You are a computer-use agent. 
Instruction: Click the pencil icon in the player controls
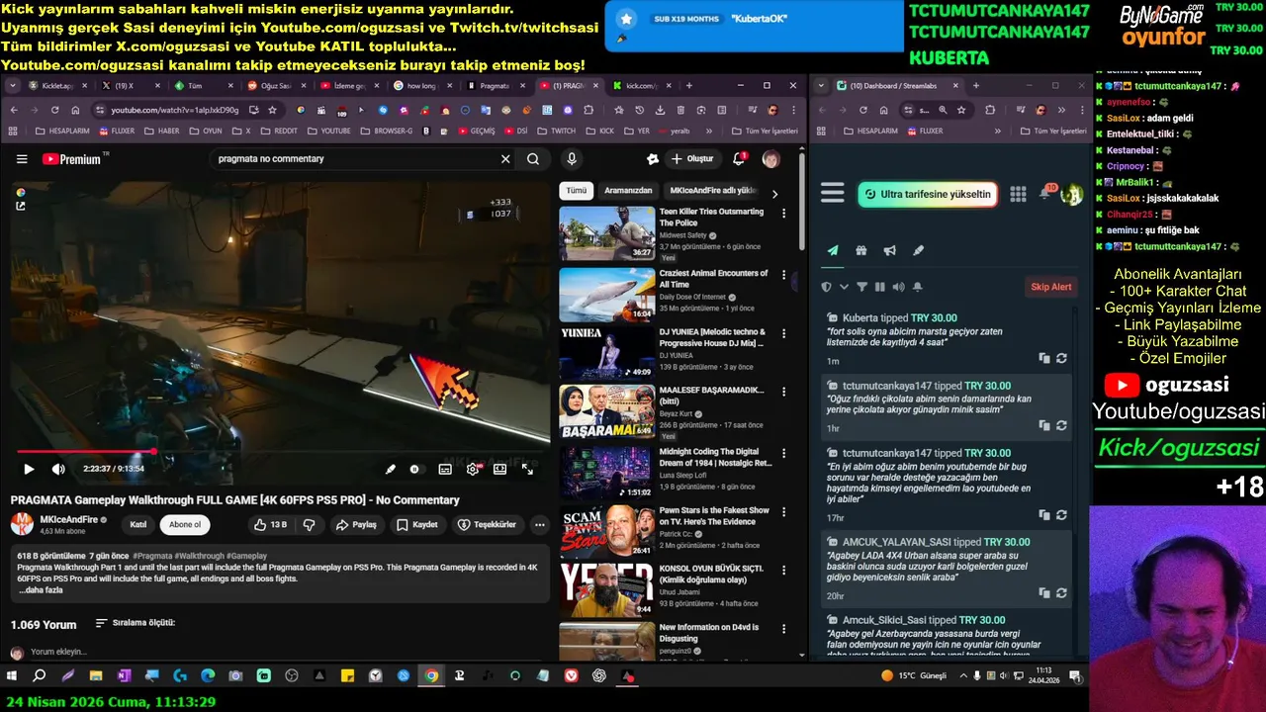tap(390, 469)
